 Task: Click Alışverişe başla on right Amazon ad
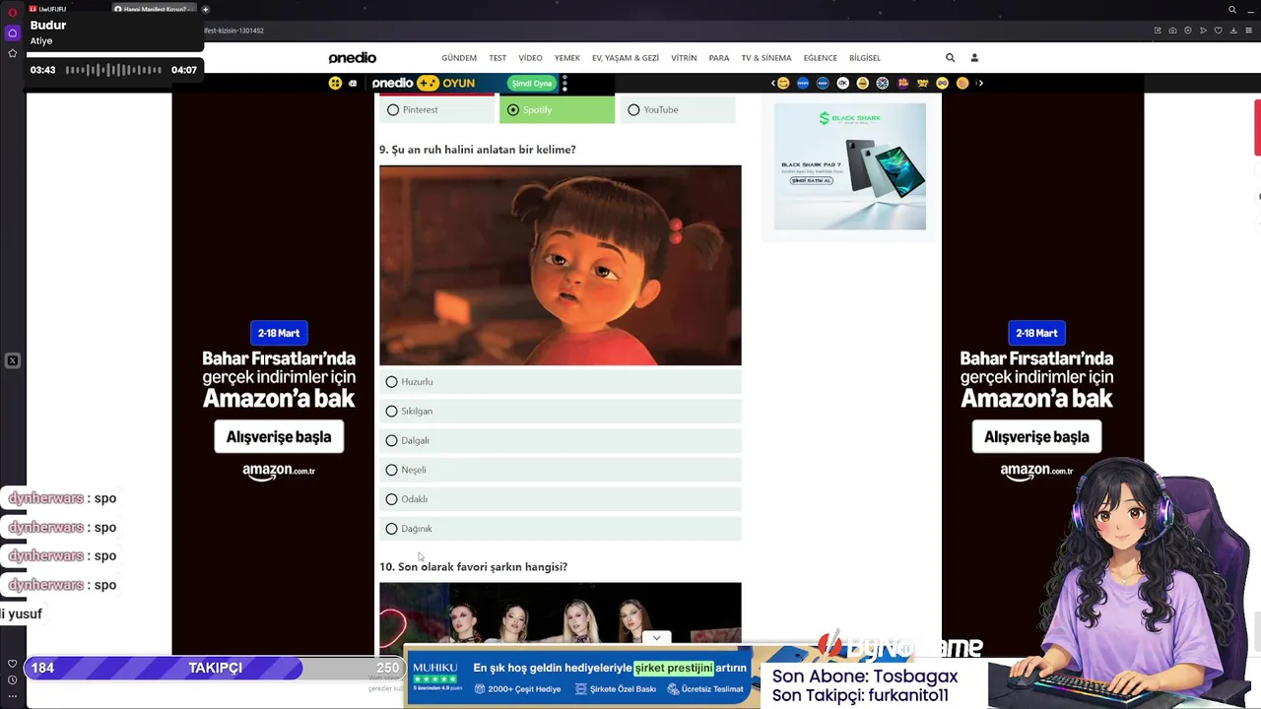tap(1036, 436)
